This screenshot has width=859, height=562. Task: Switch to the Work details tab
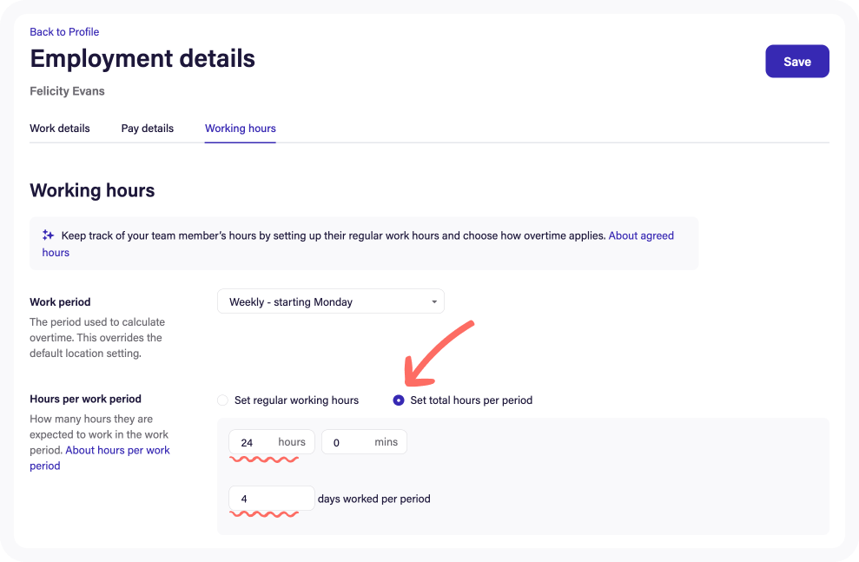59,128
